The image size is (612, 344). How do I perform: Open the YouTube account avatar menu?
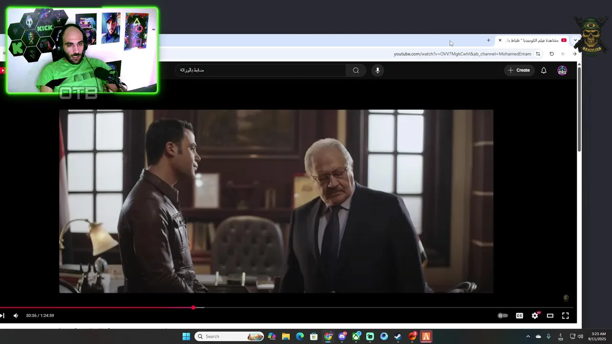[562, 70]
